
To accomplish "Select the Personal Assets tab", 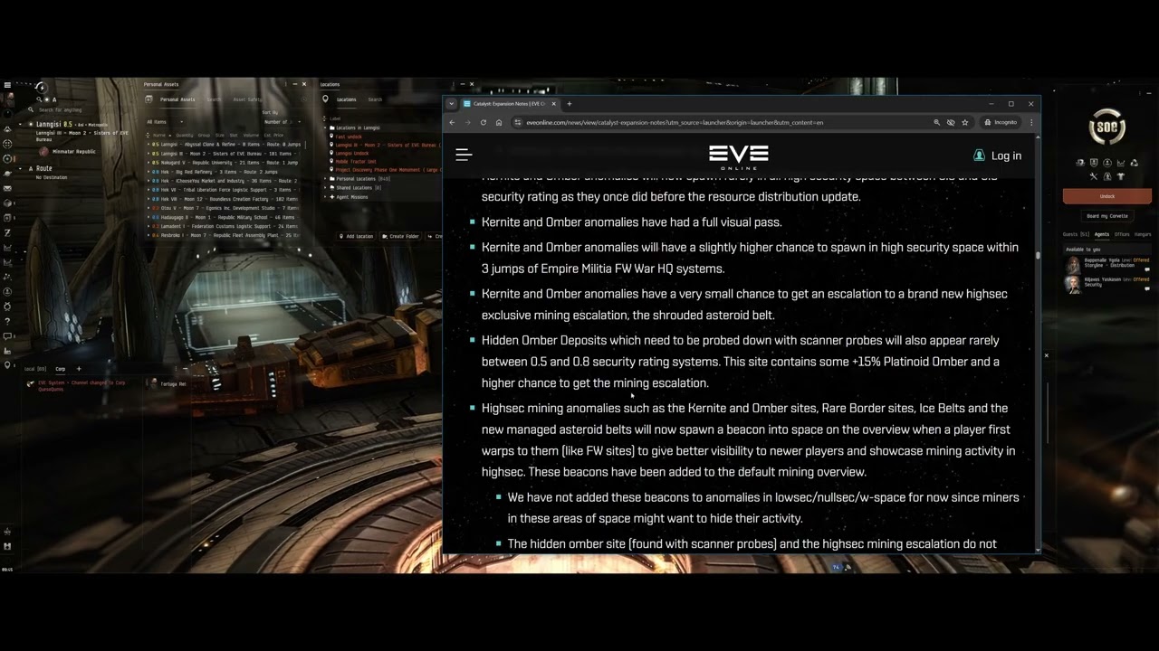I will [177, 99].
